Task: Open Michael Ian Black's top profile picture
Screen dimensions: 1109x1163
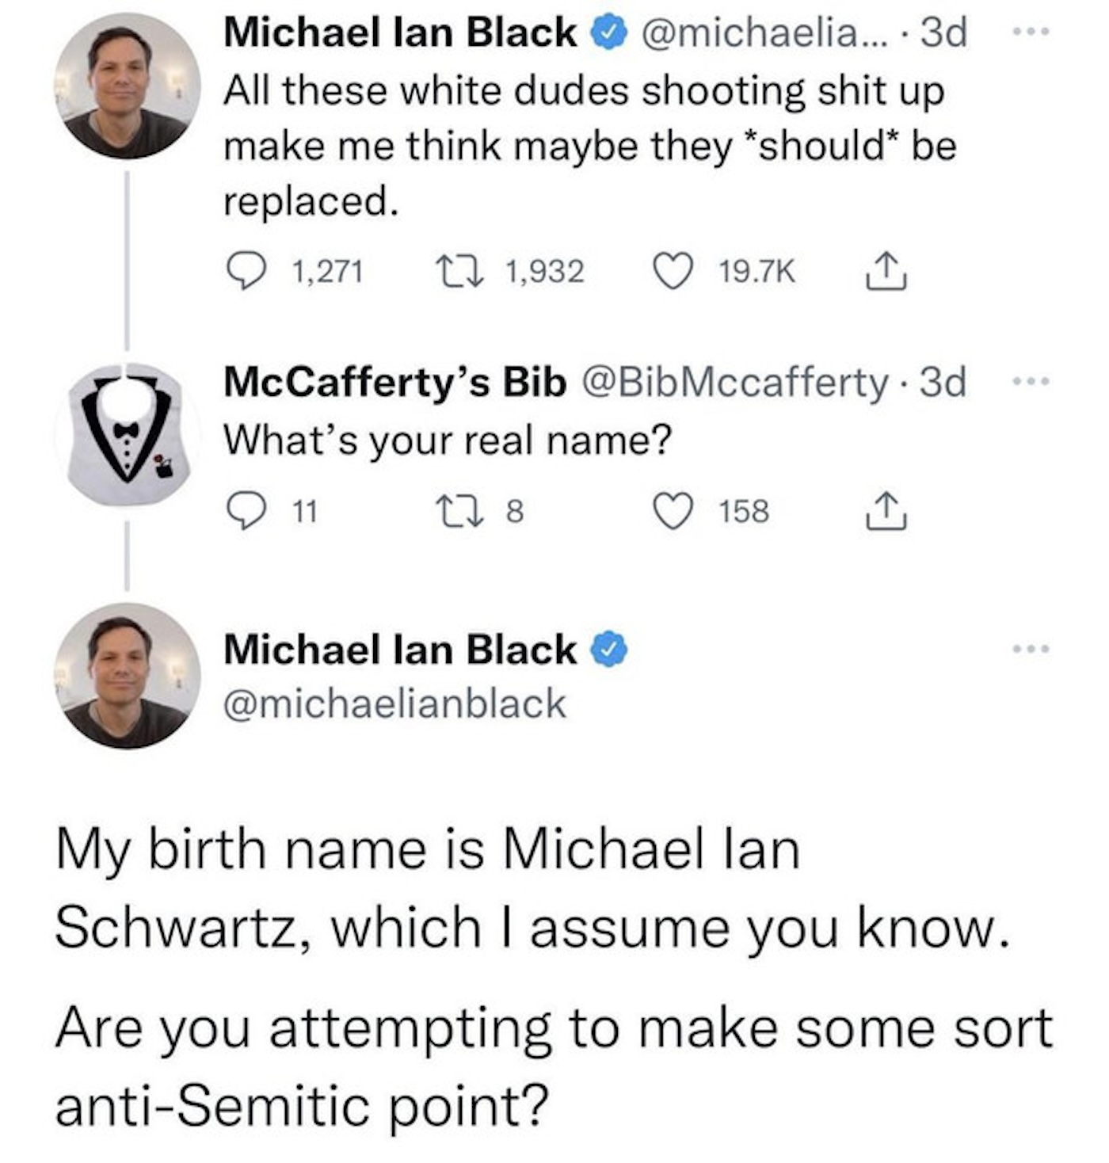Action: [x=127, y=86]
